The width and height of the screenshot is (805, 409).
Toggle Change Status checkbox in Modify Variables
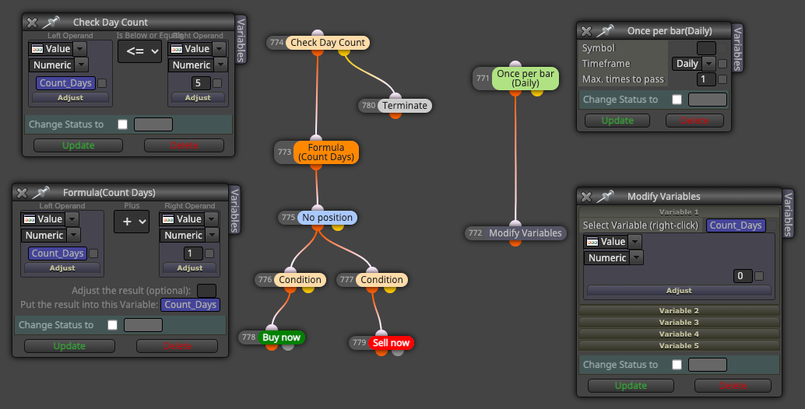click(x=677, y=365)
